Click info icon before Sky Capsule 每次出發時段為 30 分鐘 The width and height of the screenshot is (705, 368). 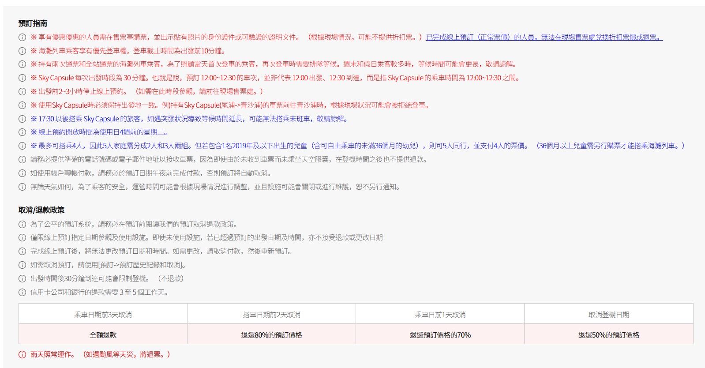(22, 78)
